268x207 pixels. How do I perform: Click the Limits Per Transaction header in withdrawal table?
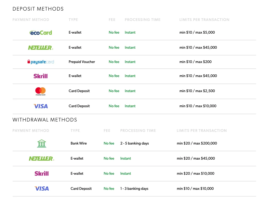tap(202, 130)
